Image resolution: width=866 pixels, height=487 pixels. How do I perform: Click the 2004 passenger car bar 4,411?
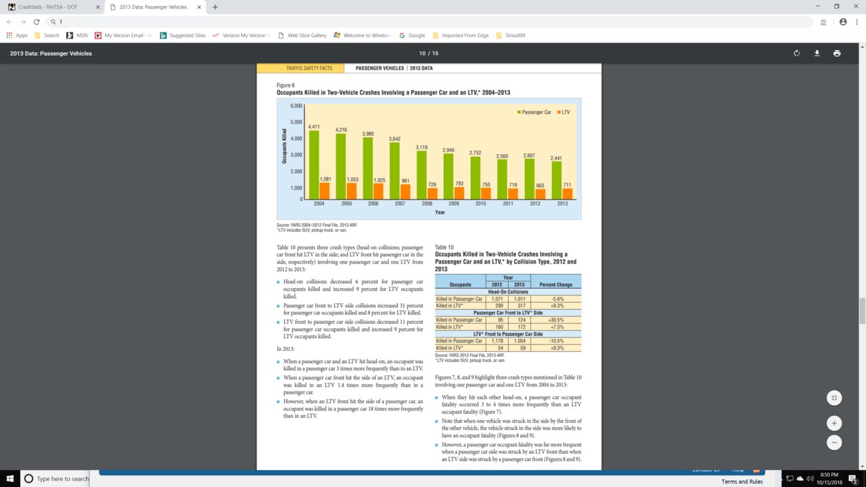click(x=314, y=164)
